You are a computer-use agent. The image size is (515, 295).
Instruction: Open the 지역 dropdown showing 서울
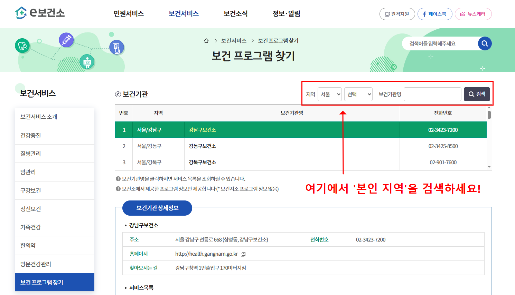tap(330, 94)
